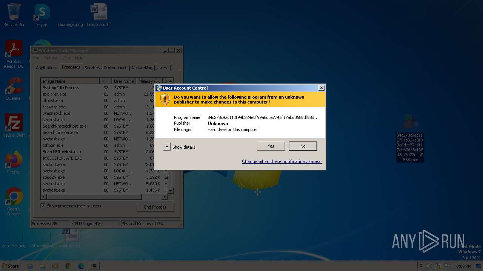Click No in the User Account Control dialog
Screen dimensions: 483x271
pyautogui.click(x=303, y=146)
